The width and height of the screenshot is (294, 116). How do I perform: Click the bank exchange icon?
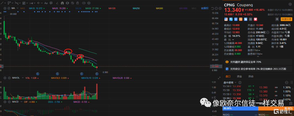tap(290, 103)
